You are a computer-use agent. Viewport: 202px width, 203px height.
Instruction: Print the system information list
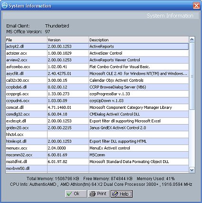click(x=98, y=194)
